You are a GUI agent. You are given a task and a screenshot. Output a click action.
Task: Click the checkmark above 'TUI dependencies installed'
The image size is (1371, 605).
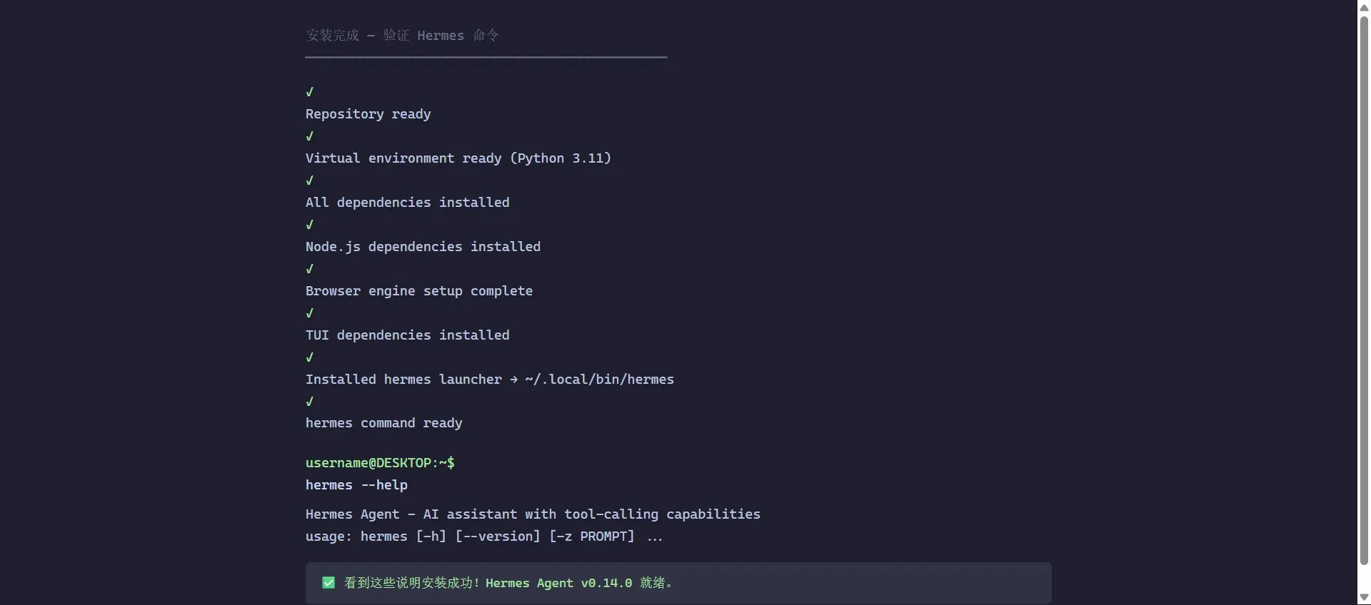pyautogui.click(x=310, y=313)
